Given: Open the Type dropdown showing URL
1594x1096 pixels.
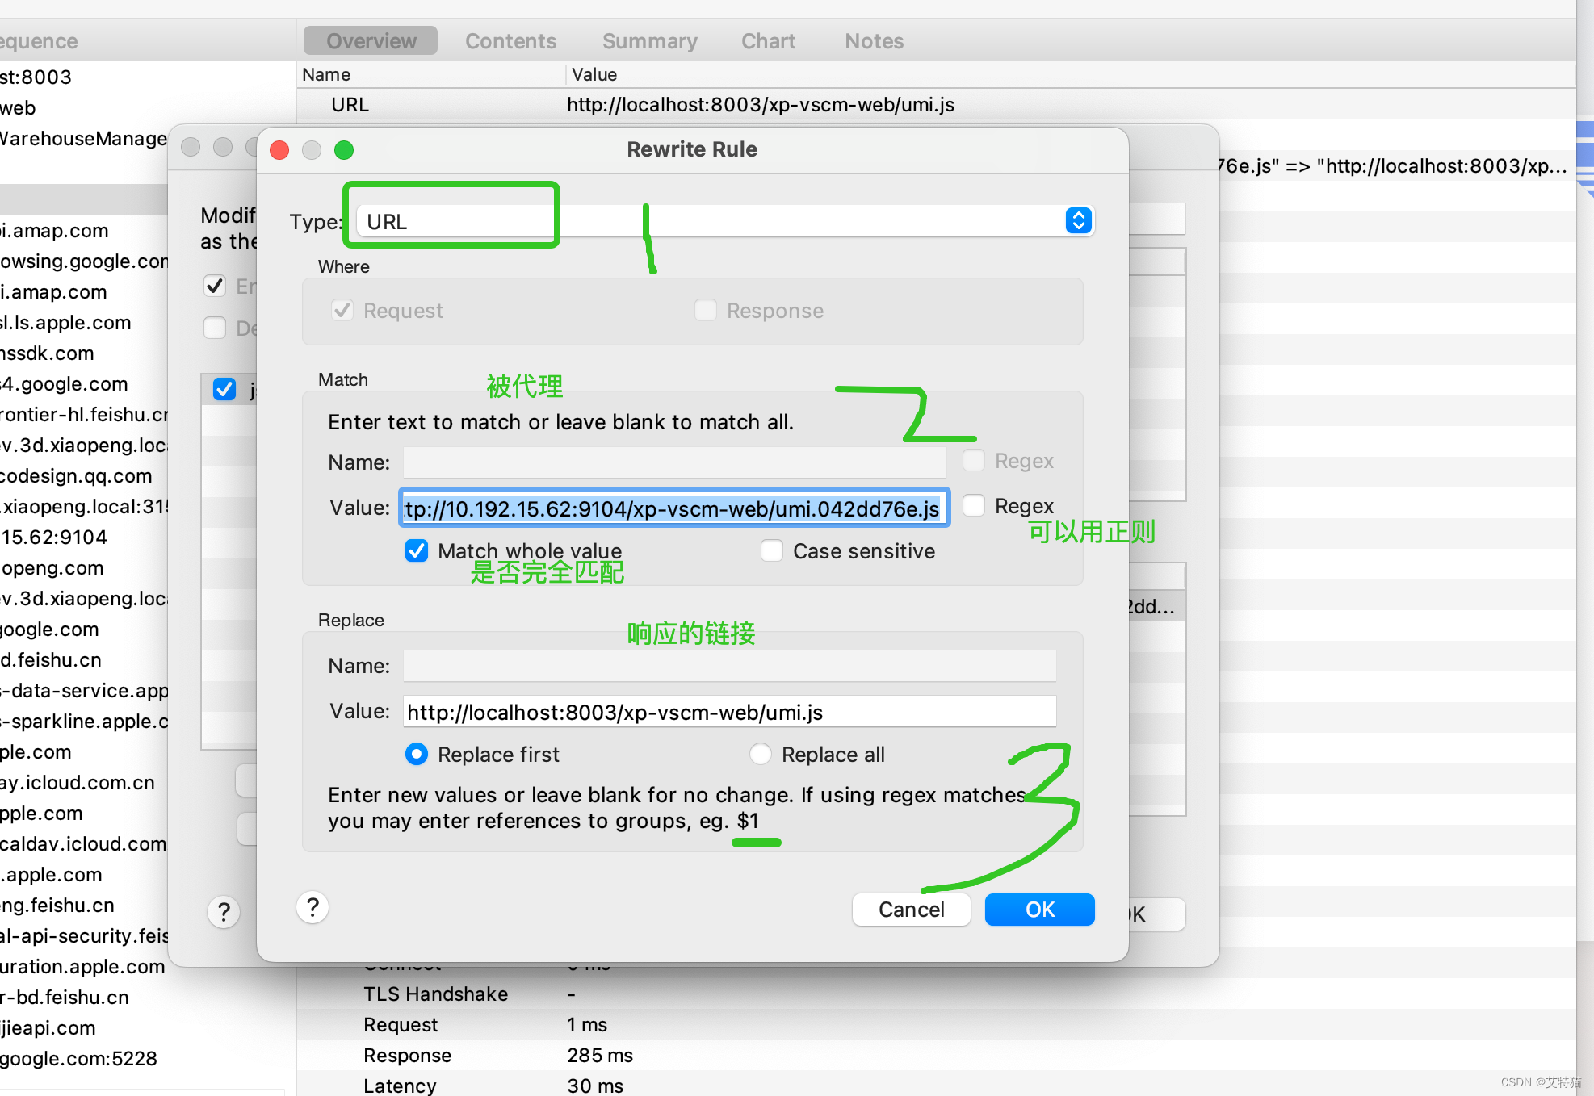Looking at the screenshot, I should click(x=724, y=221).
